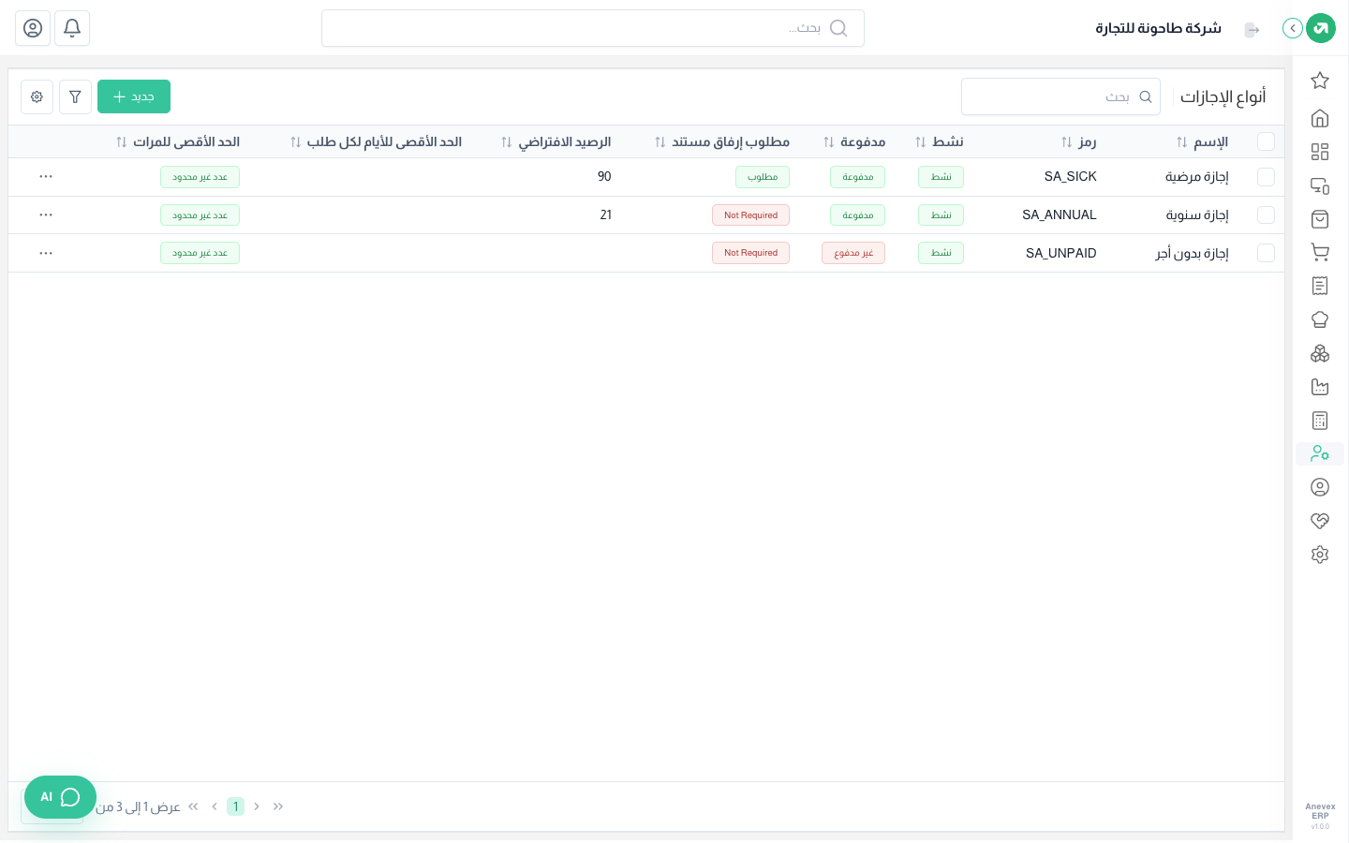Open the shopping bag module icon
This screenshot has height=843, width=1349.
point(1320,219)
